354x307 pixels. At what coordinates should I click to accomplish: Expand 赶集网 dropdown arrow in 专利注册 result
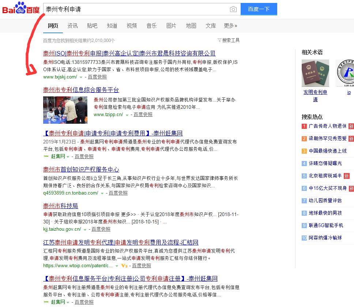[x=68, y=303]
